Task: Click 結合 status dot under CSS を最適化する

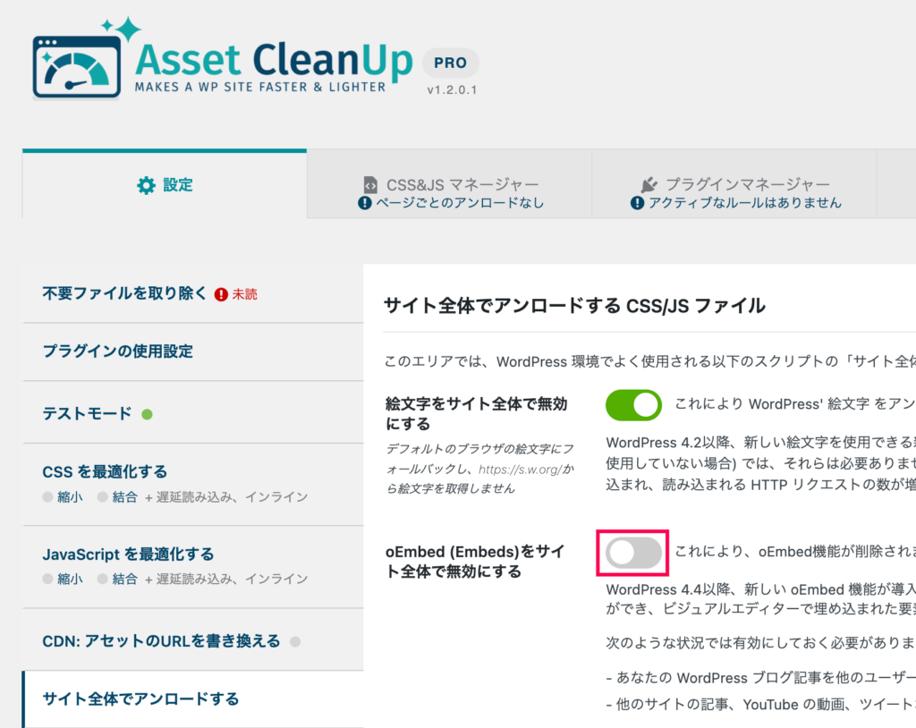Action: click(x=103, y=496)
